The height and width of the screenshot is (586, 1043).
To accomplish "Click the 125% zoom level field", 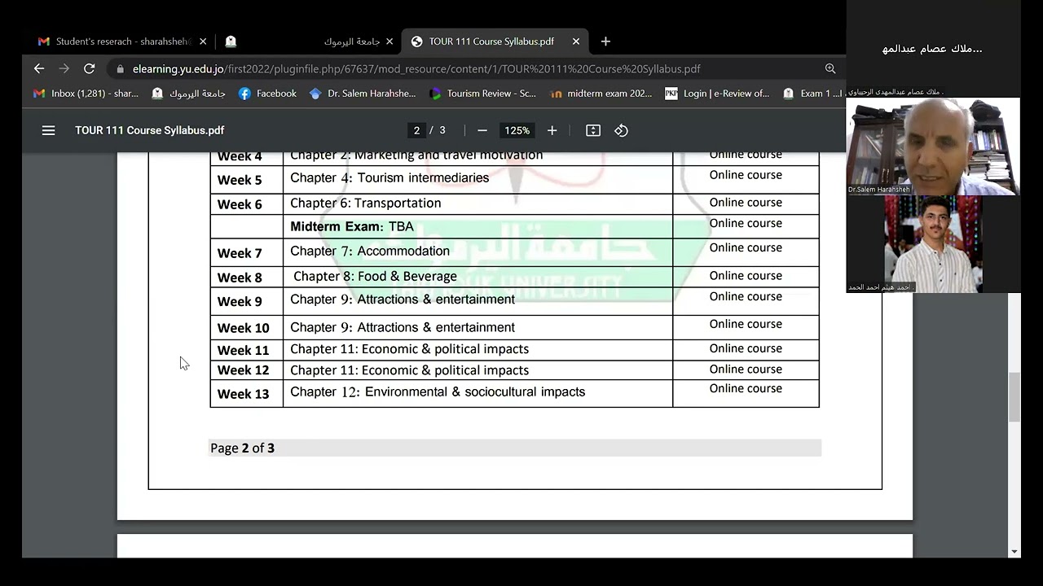I will click(x=517, y=130).
